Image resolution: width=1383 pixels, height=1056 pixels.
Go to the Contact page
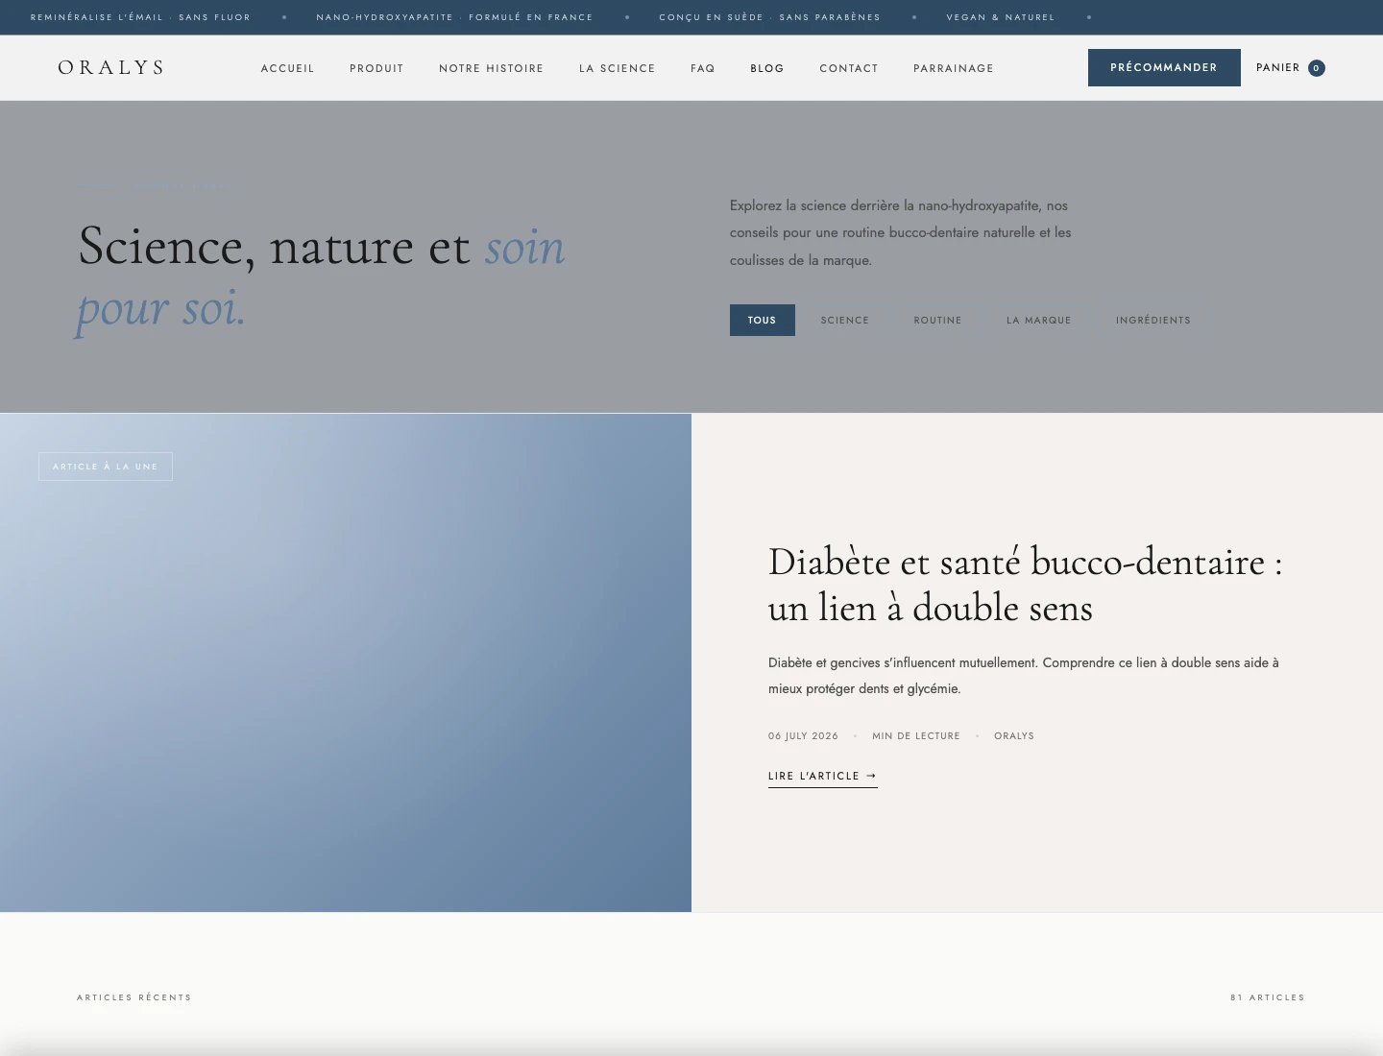pyautogui.click(x=849, y=68)
